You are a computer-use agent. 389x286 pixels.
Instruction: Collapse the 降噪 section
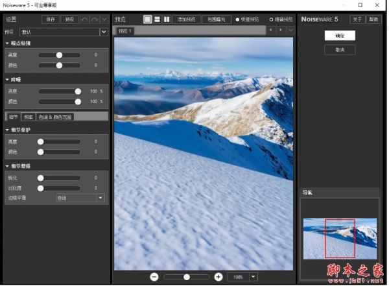(x=6, y=80)
